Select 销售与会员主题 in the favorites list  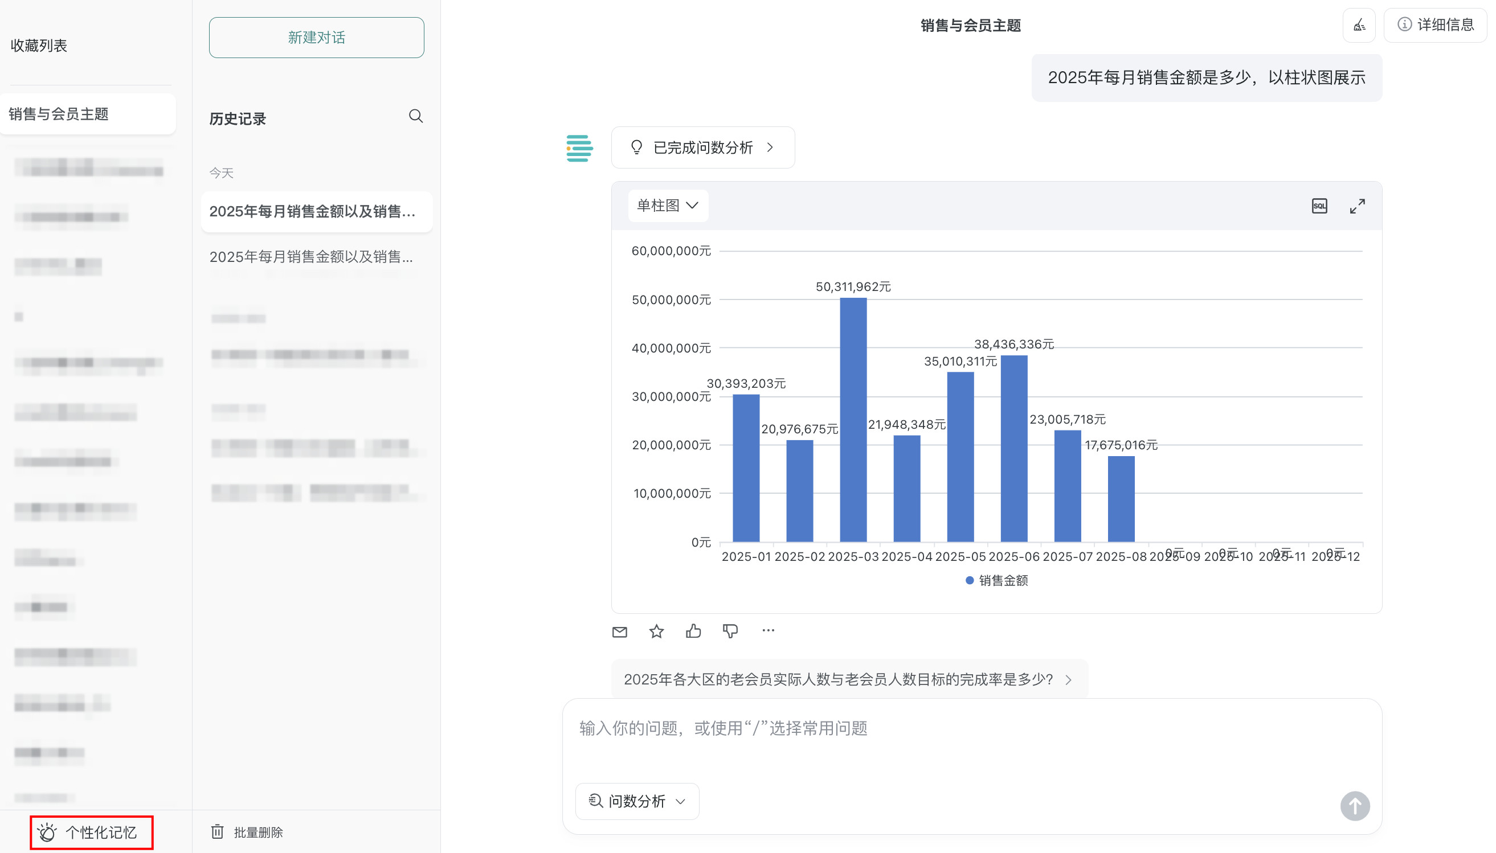tap(87, 114)
